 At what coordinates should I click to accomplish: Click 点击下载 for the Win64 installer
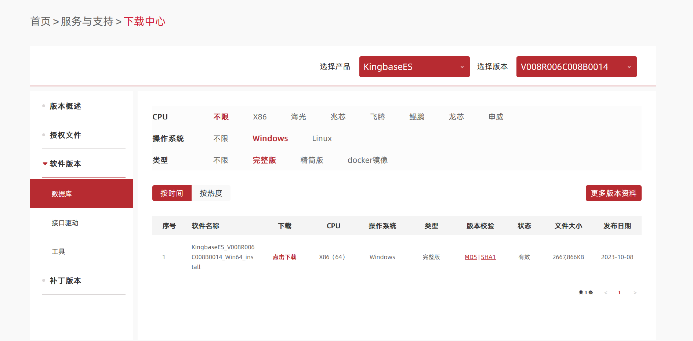coord(284,257)
